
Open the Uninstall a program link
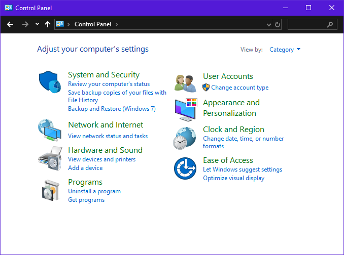[x=94, y=191]
